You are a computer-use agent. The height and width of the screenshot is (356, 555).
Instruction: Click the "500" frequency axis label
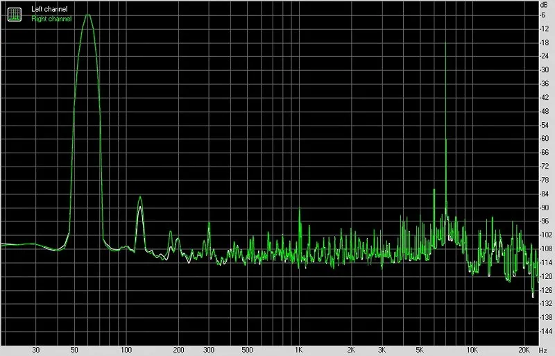(x=247, y=350)
